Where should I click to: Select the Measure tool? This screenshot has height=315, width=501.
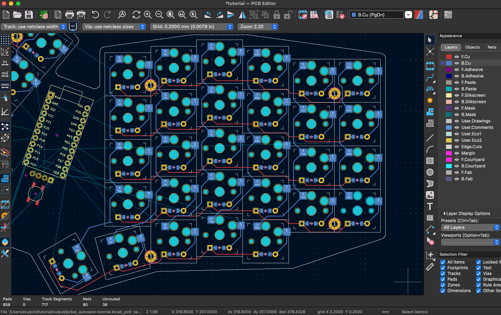[x=430, y=267]
